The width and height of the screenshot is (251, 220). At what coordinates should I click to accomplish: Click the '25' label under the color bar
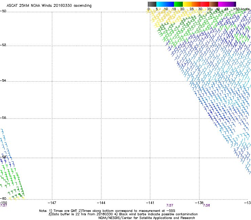(191, 9)
